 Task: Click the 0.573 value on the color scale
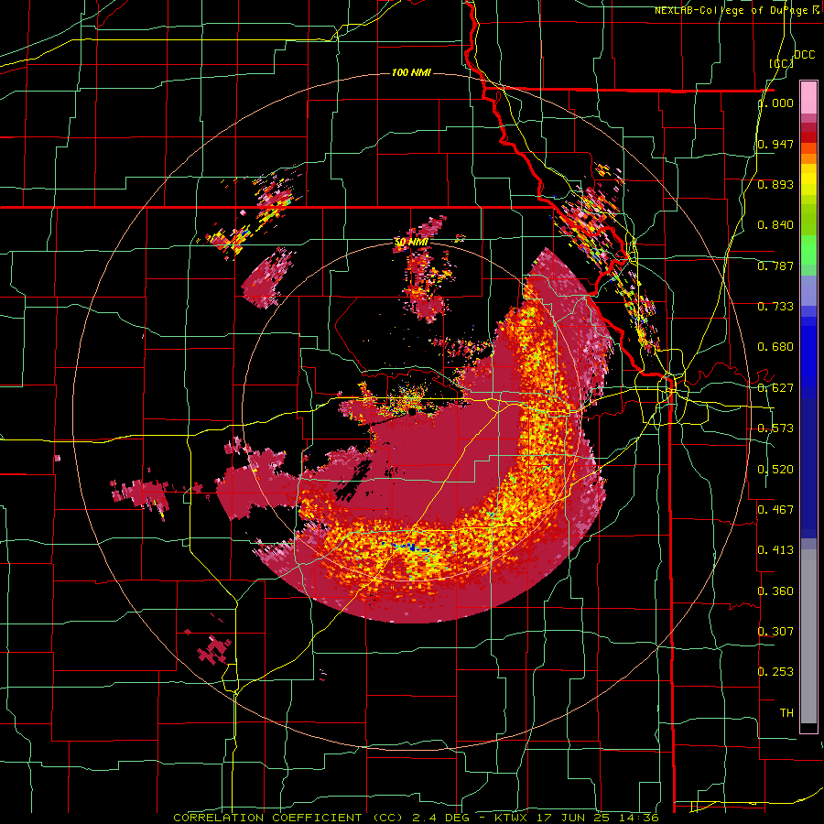coord(775,428)
